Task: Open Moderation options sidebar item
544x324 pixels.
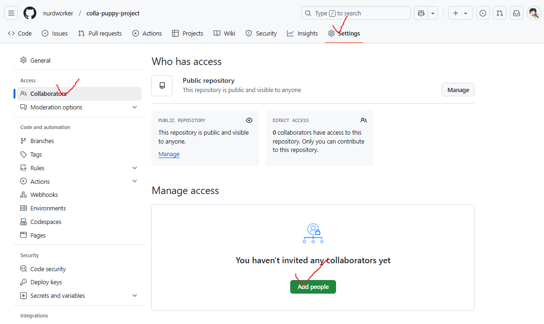Action: pyautogui.click(x=79, y=107)
